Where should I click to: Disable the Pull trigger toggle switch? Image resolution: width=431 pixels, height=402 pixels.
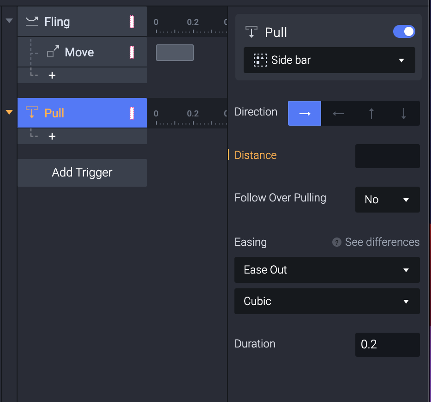pos(404,31)
